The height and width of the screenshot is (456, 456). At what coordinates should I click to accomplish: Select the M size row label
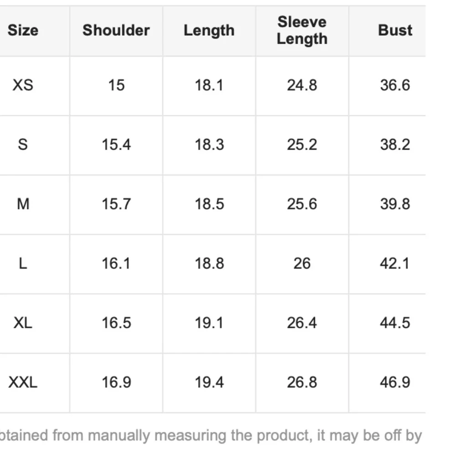pyautogui.click(x=23, y=204)
